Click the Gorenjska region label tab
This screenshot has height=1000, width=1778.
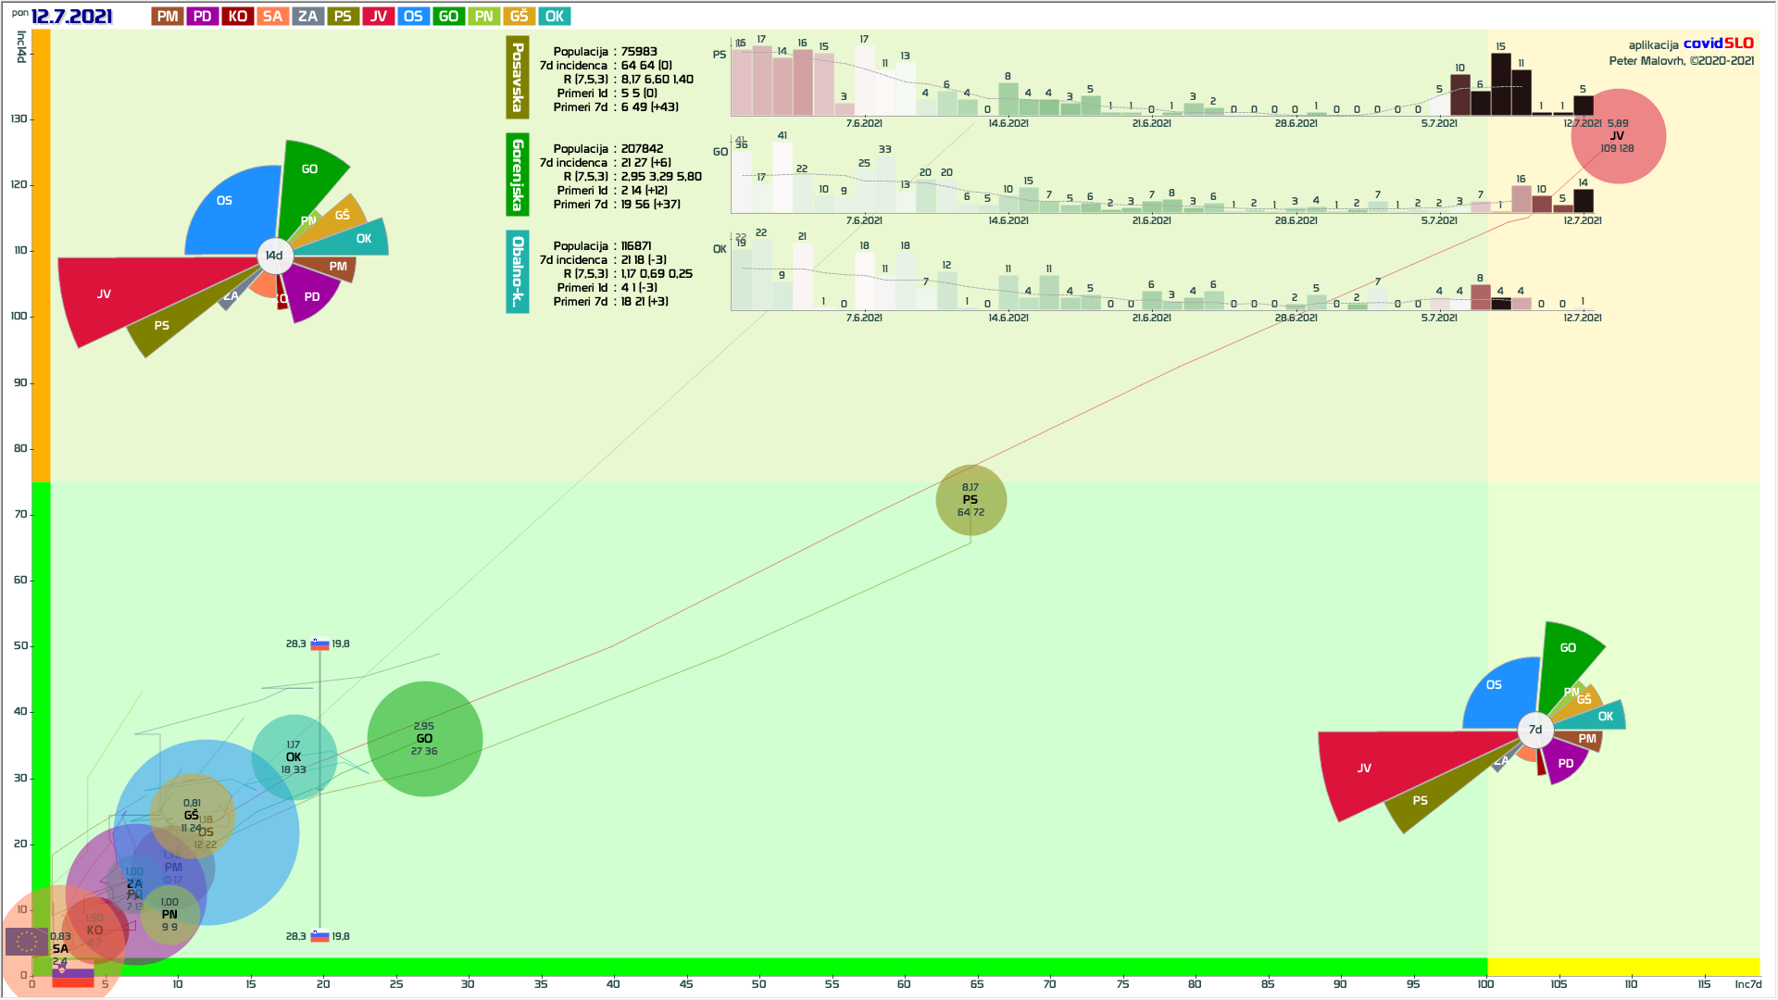(518, 174)
